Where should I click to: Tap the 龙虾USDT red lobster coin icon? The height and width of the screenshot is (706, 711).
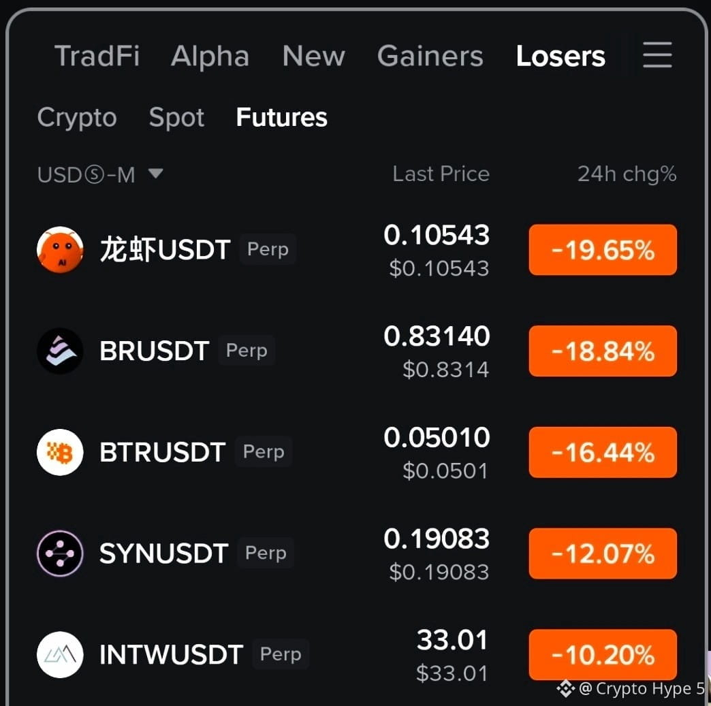(60, 249)
